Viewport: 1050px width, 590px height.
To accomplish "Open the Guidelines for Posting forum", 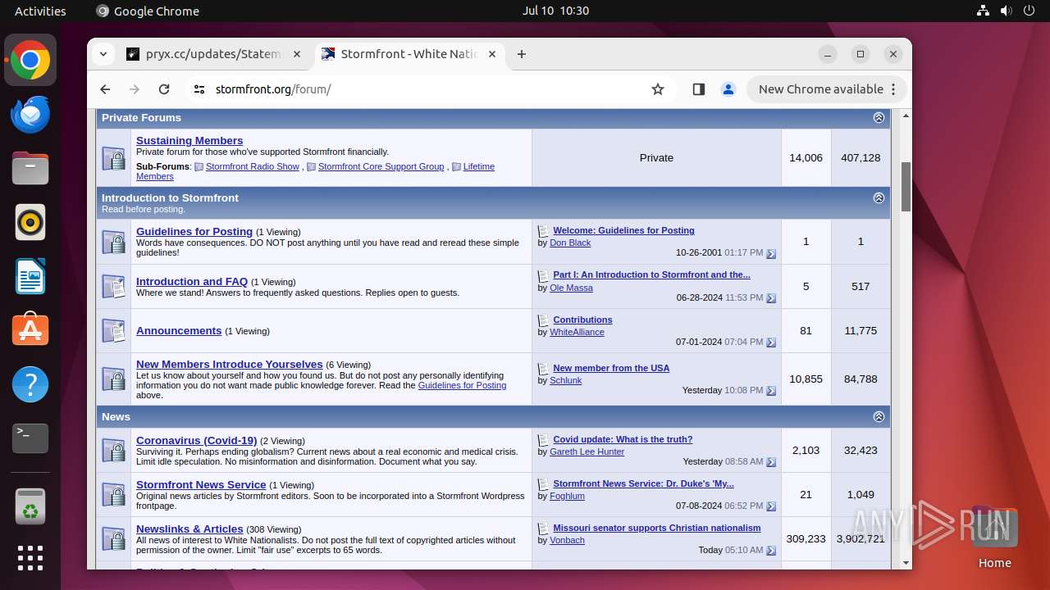I will coord(194,232).
